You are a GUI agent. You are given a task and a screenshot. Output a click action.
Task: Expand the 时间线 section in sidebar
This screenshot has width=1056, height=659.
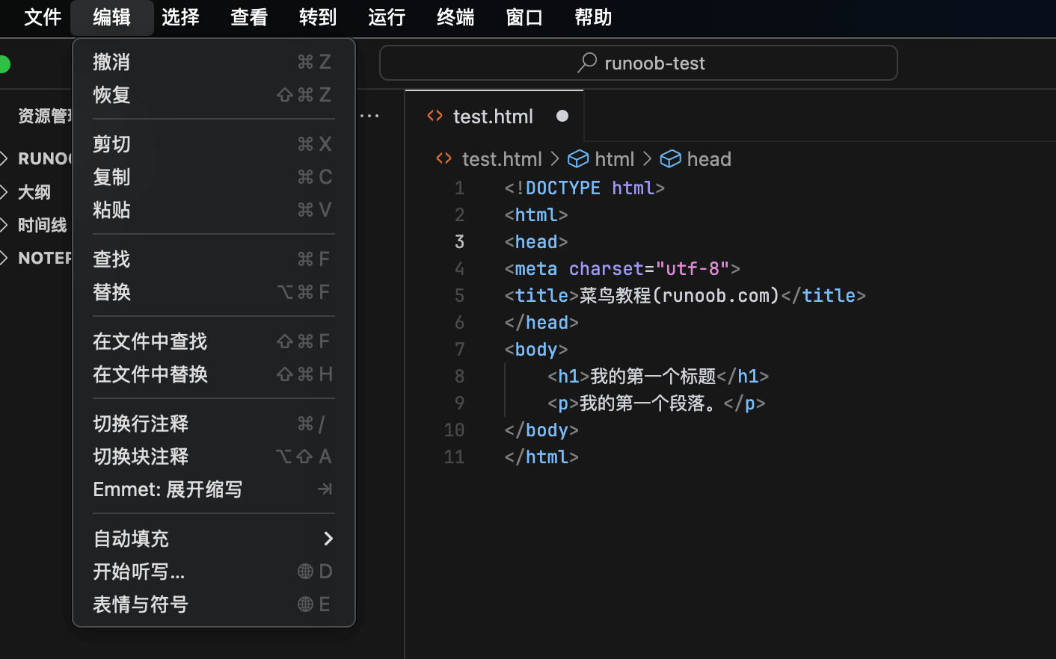(x=4, y=225)
